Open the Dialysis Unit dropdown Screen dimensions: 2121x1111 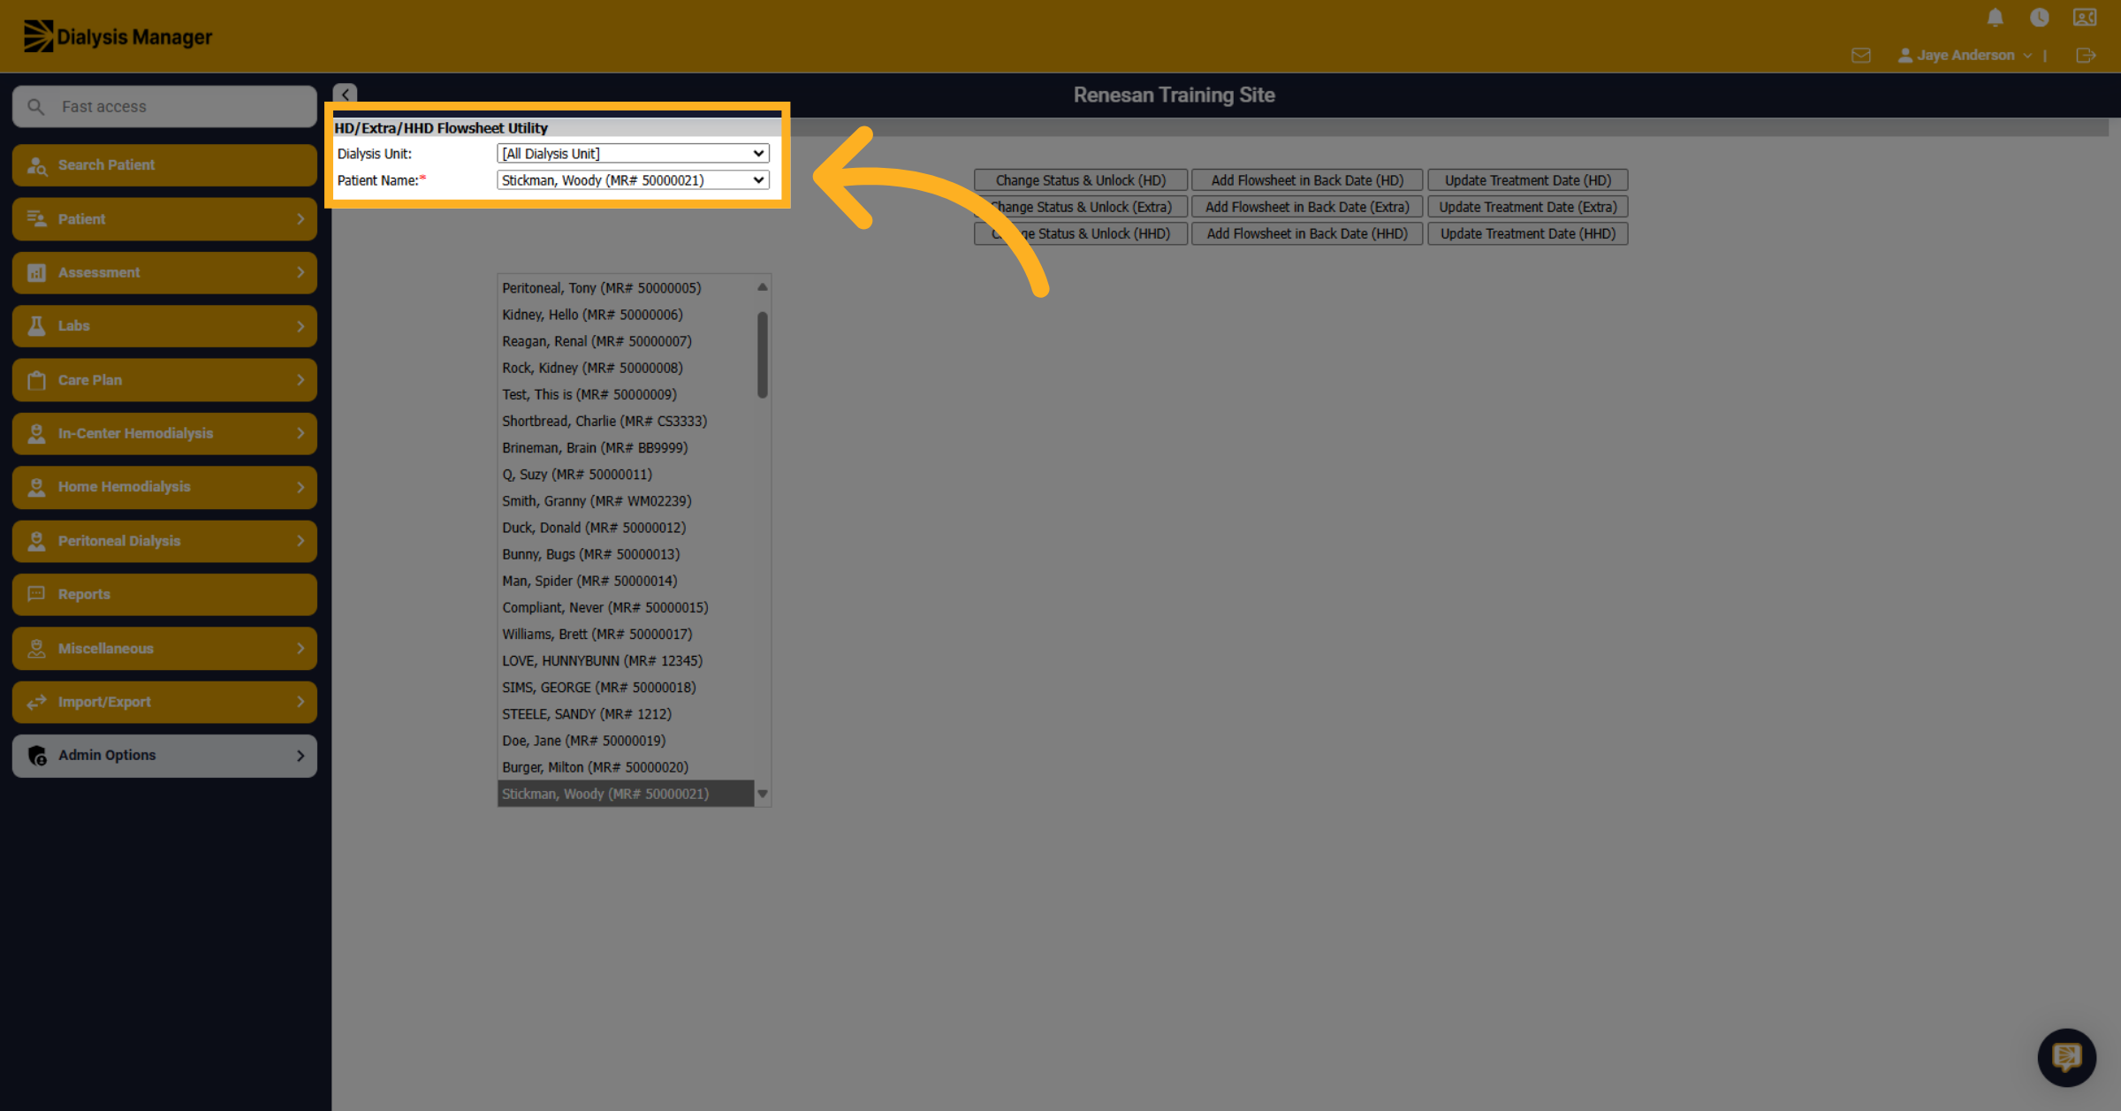pyautogui.click(x=633, y=154)
